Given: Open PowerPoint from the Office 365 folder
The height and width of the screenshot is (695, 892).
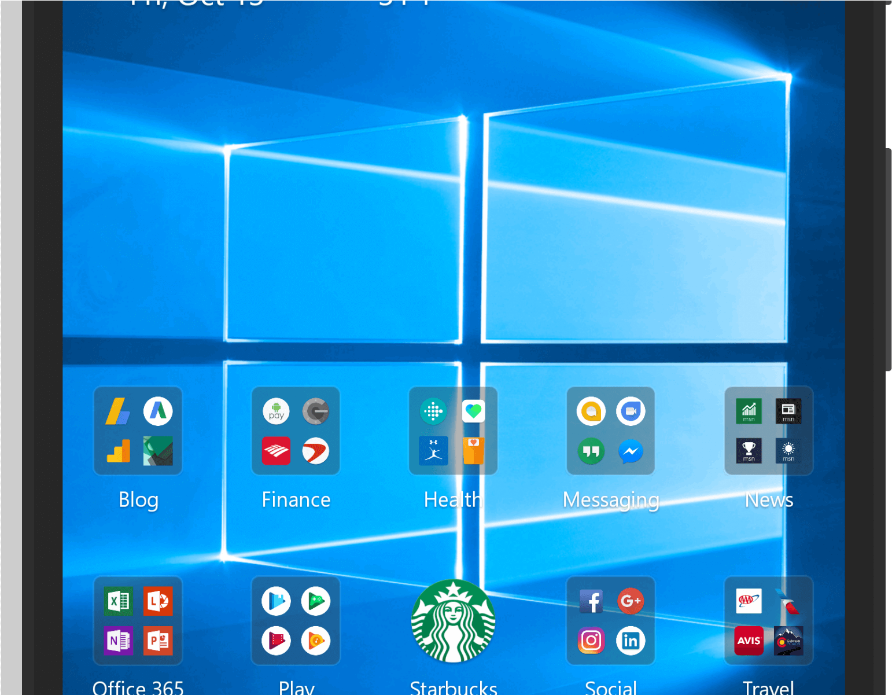Looking at the screenshot, I should coord(158,641).
